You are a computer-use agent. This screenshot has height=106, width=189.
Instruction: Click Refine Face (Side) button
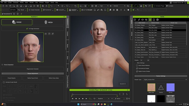click(x=54, y=78)
